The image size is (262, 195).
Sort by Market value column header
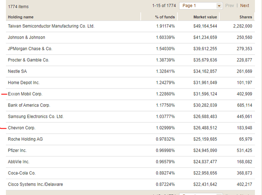click(x=205, y=17)
